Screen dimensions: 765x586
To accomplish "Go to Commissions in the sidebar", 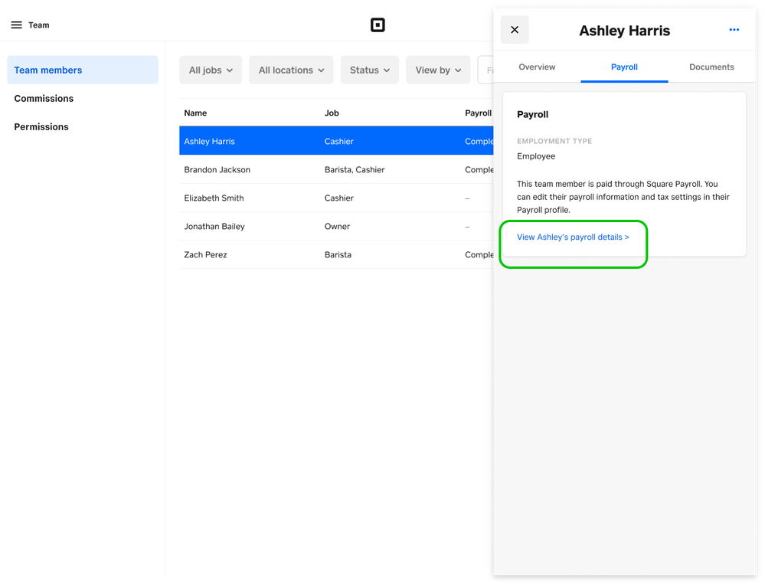I will click(x=44, y=98).
